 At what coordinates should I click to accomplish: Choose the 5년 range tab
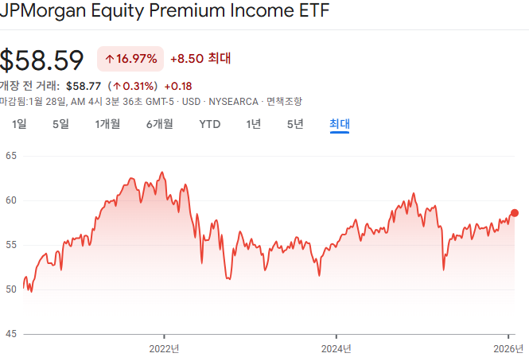tap(295, 123)
